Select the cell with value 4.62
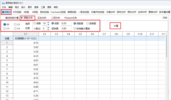Viewport: 171px width, 100px height. click(26, 82)
